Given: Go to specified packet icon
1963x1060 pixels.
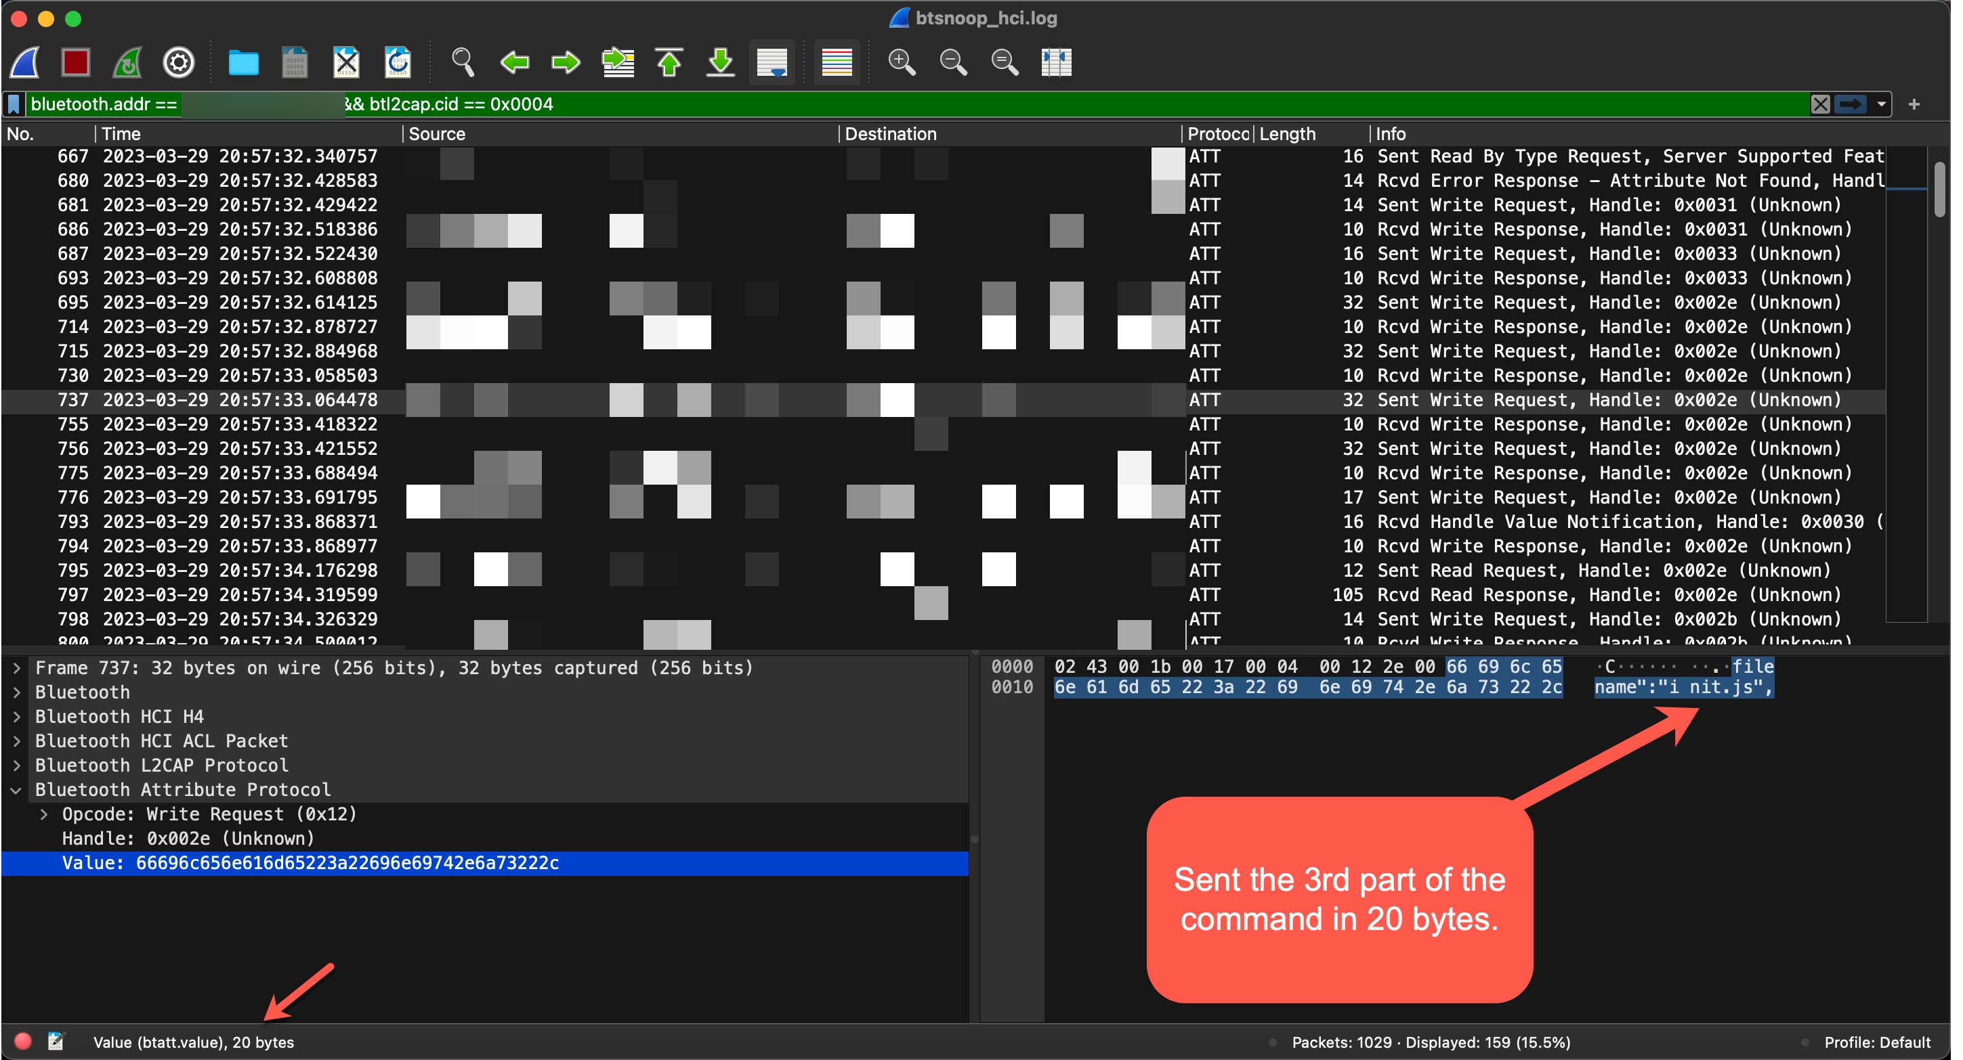Looking at the screenshot, I should pos(618,62).
